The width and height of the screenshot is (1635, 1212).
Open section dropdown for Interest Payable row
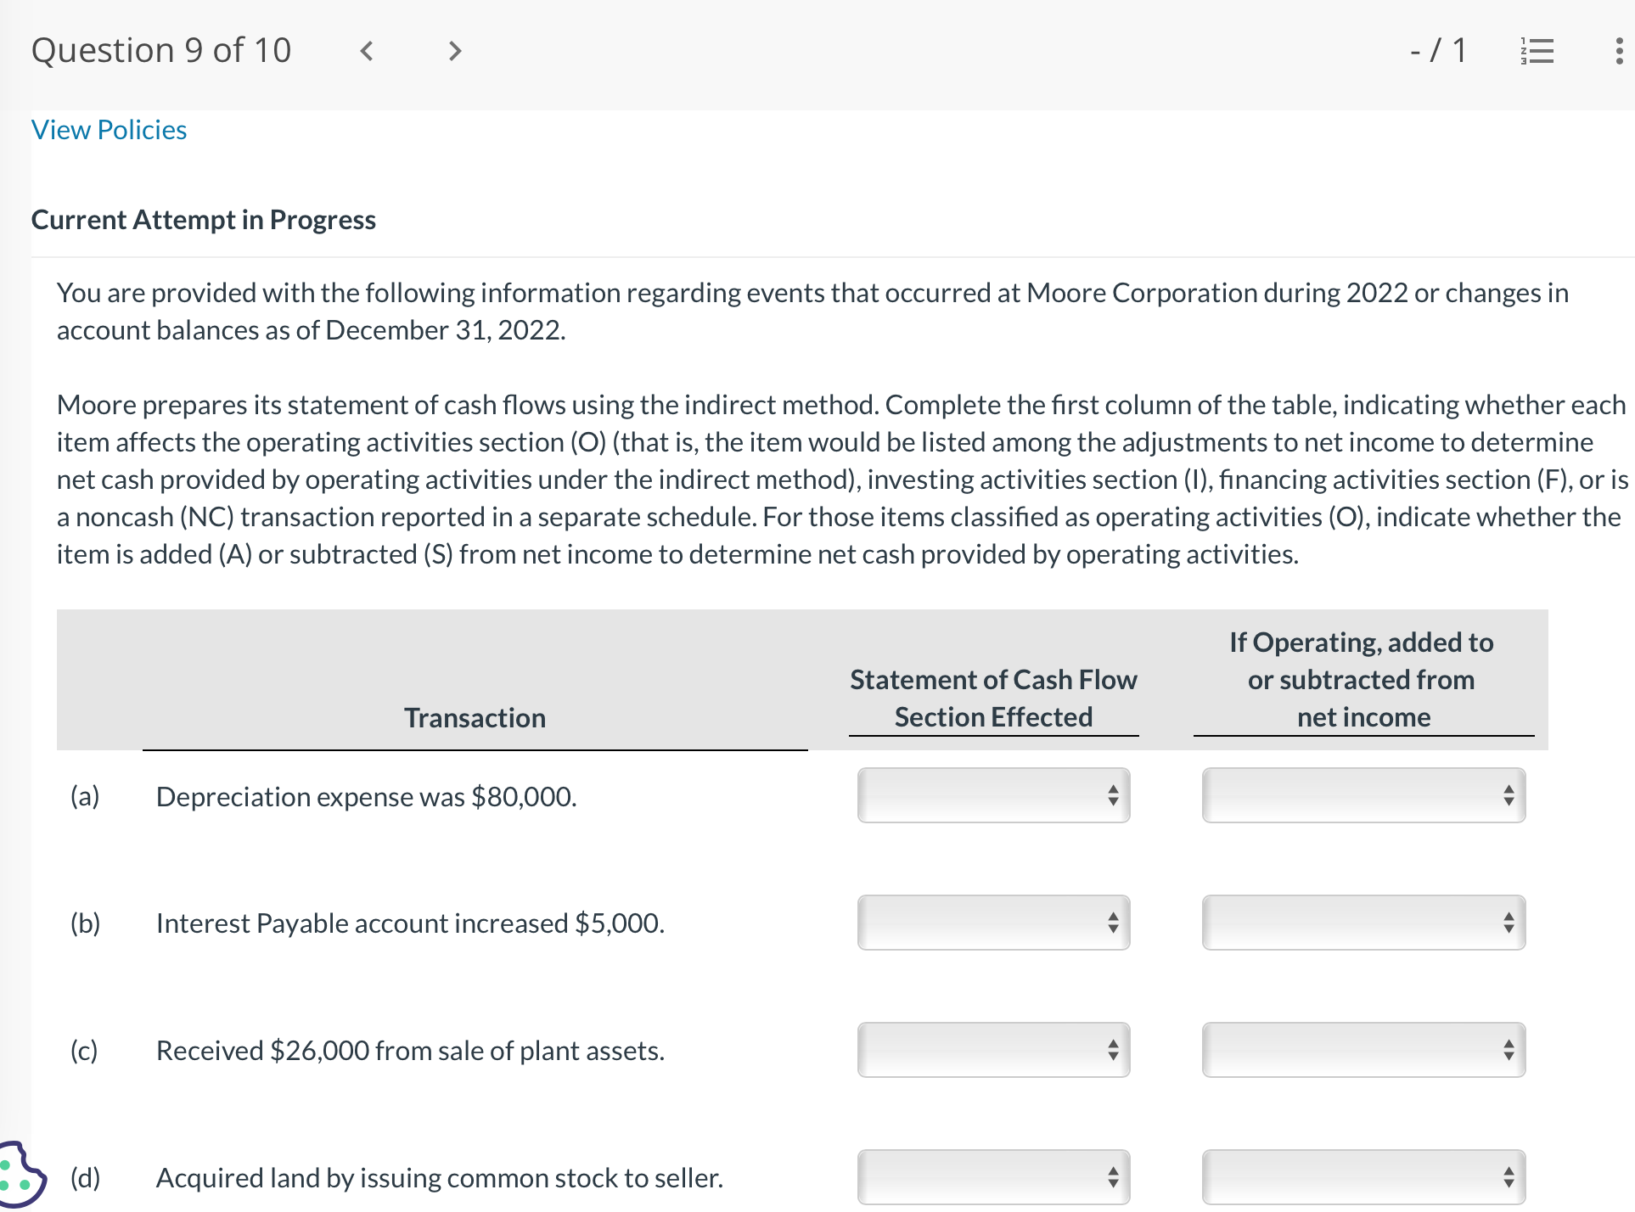(x=993, y=923)
